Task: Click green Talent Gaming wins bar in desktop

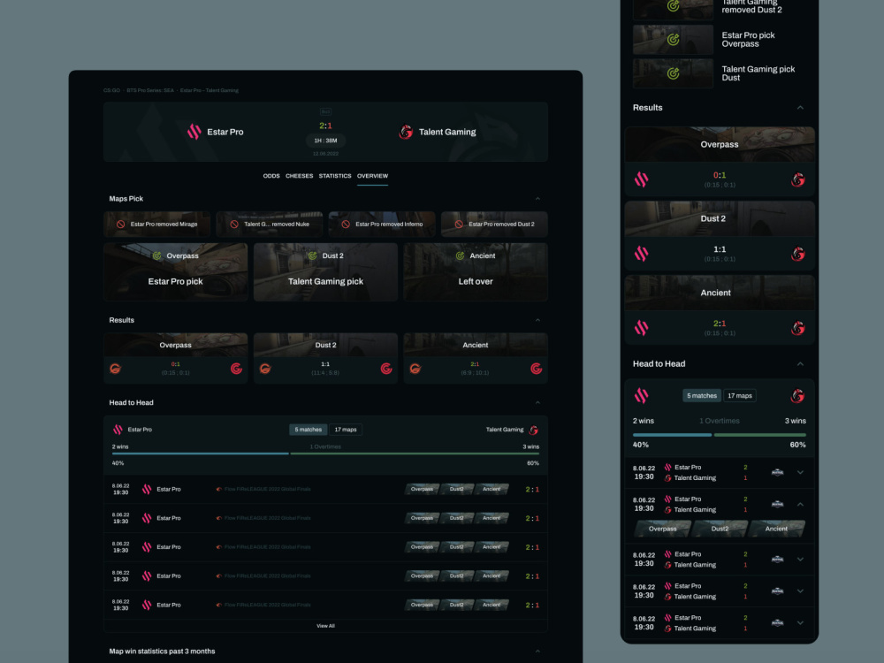Action: tap(415, 453)
